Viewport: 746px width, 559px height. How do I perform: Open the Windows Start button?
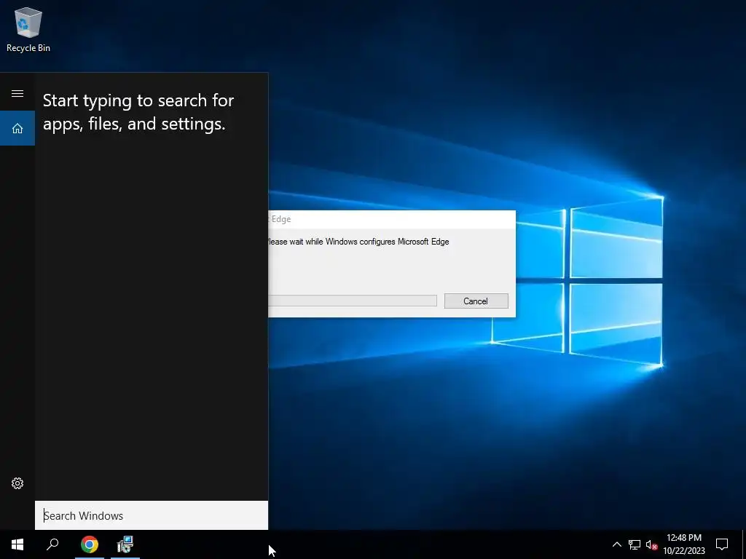pos(17,544)
